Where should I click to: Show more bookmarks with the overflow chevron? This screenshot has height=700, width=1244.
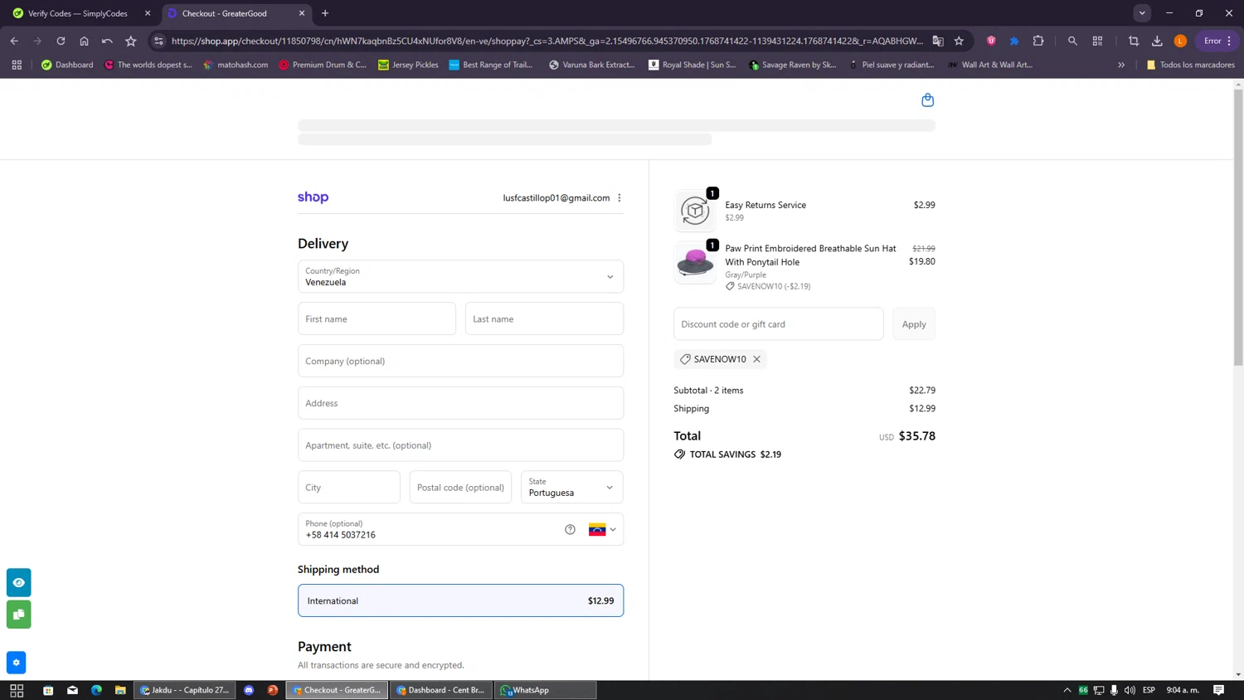pyautogui.click(x=1121, y=65)
